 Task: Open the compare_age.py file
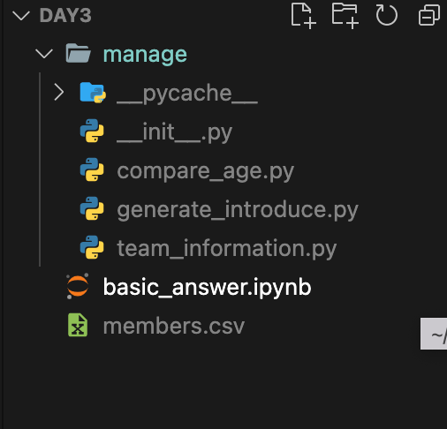(205, 171)
